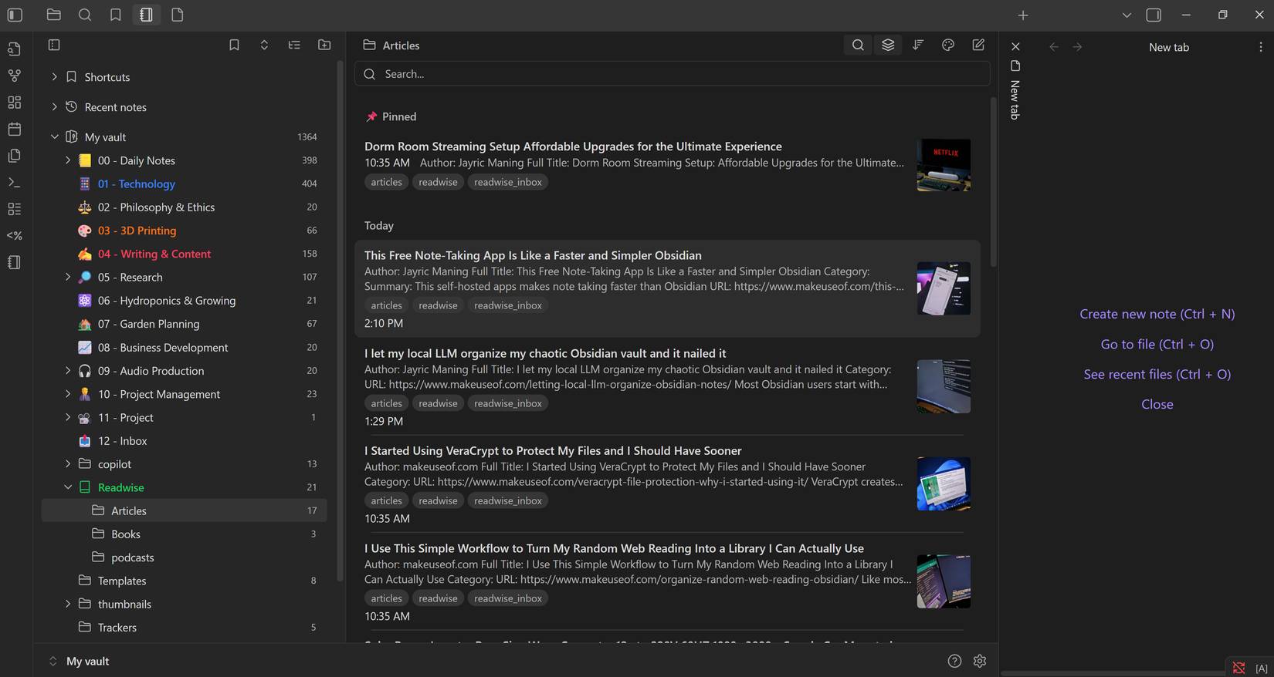The height and width of the screenshot is (677, 1274).
Task: Expand the Shortcuts section
Action: point(54,77)
